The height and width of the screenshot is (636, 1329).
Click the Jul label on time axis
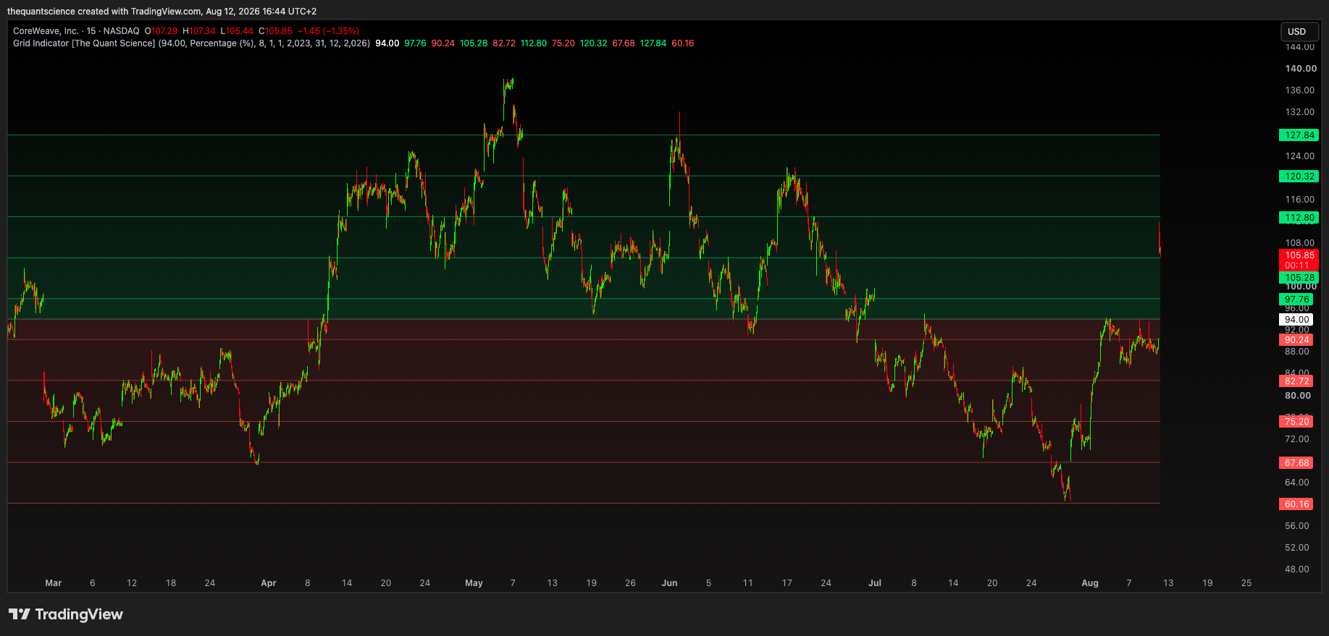(x=875, y=583)
